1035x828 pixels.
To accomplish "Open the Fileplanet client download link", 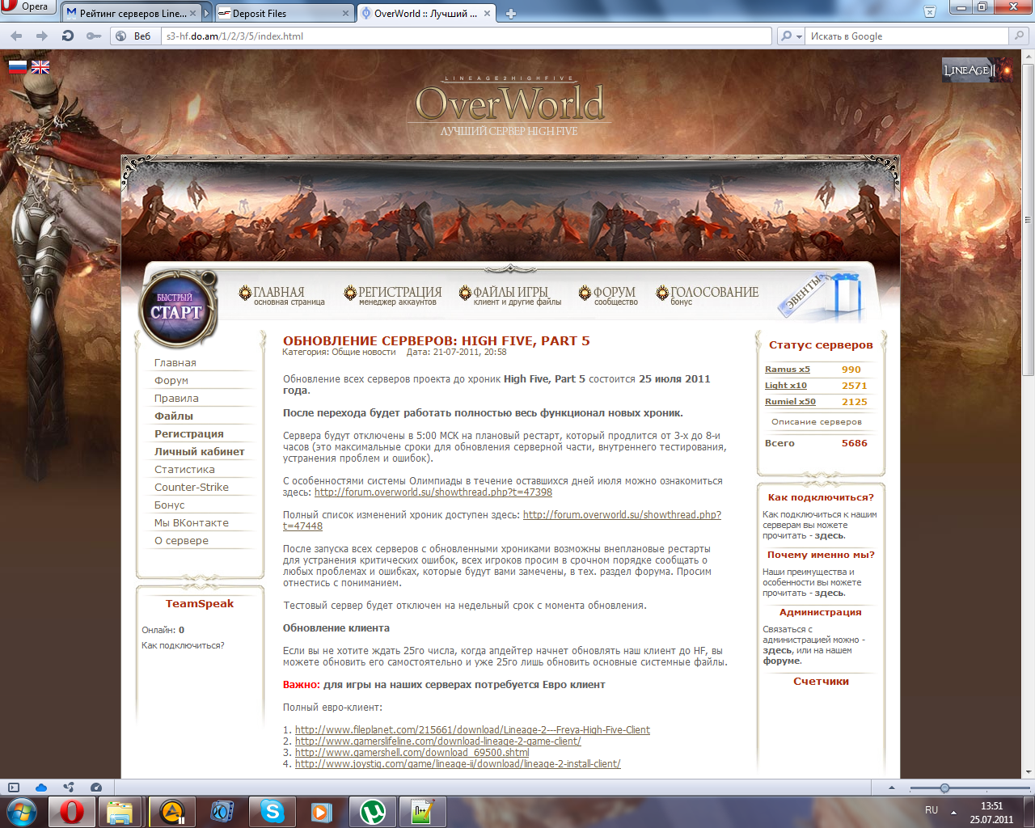I will click(472, 730).
